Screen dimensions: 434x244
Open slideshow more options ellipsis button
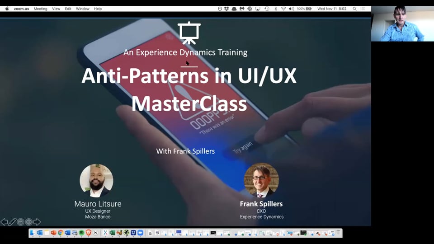(x=29, y=221)
